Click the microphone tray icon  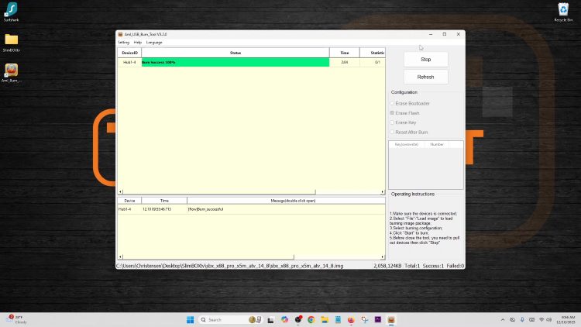[522, 319]
